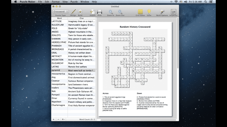Add a new word with plus button
Viewport: 227px width, 127px height.
(x=53, y=119)
